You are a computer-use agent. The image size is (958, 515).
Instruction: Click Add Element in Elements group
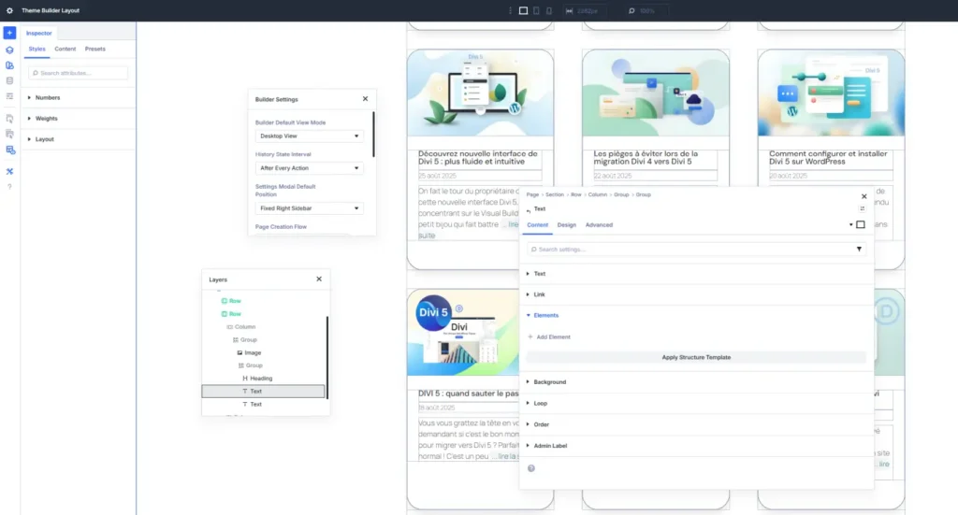tap(549, 336)
